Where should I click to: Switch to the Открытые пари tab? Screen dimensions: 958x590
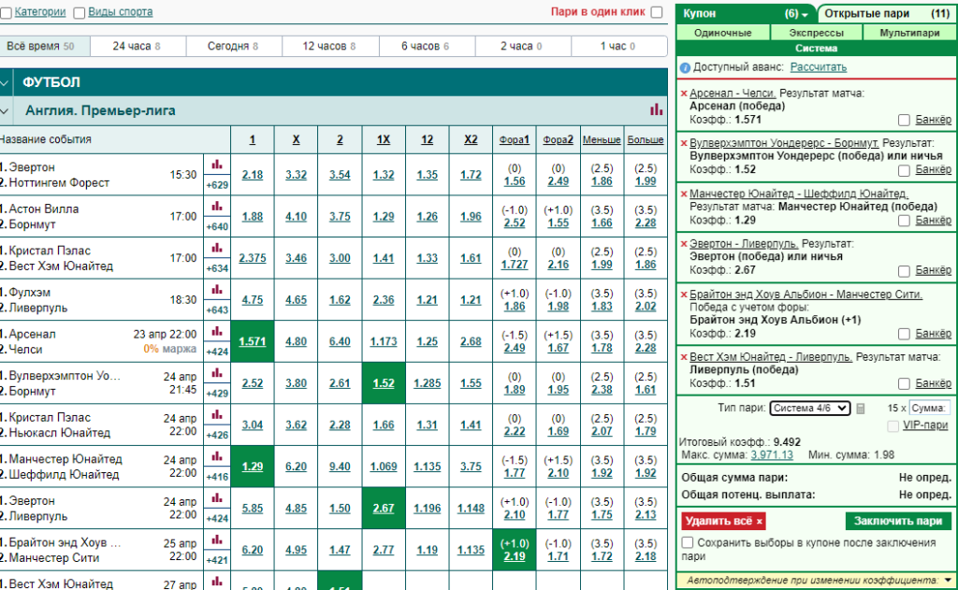pos(887,13)
